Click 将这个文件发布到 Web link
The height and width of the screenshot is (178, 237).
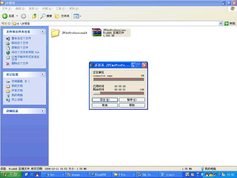[x=25, y=52]
